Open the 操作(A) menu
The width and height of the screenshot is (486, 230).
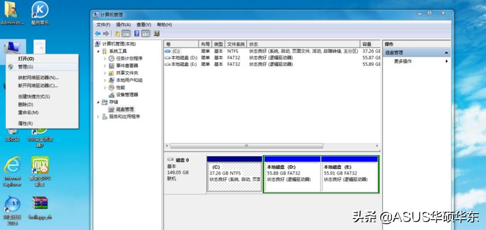[123, 24]
